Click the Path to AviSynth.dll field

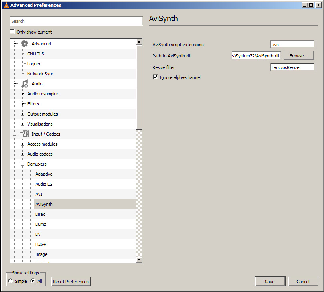point(256,56)
